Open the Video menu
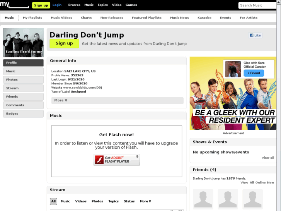This screenshot has height=211, width=281. point(117,5)
